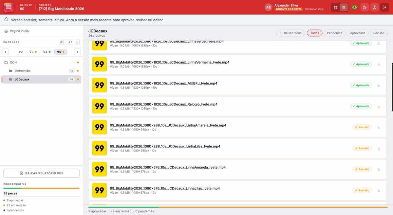Download 1080×1920 LinhaVermelha_Ivete.mp4 file

(x=379, y=64)
